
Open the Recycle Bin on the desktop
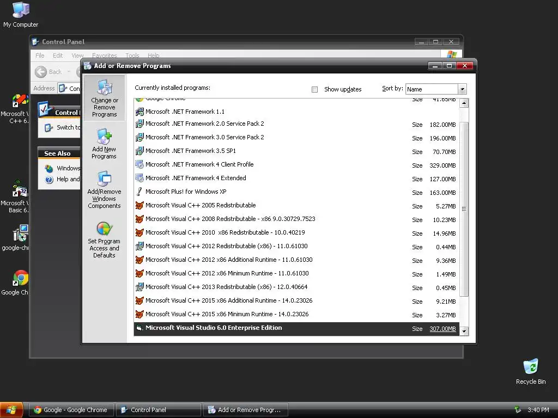531,371
